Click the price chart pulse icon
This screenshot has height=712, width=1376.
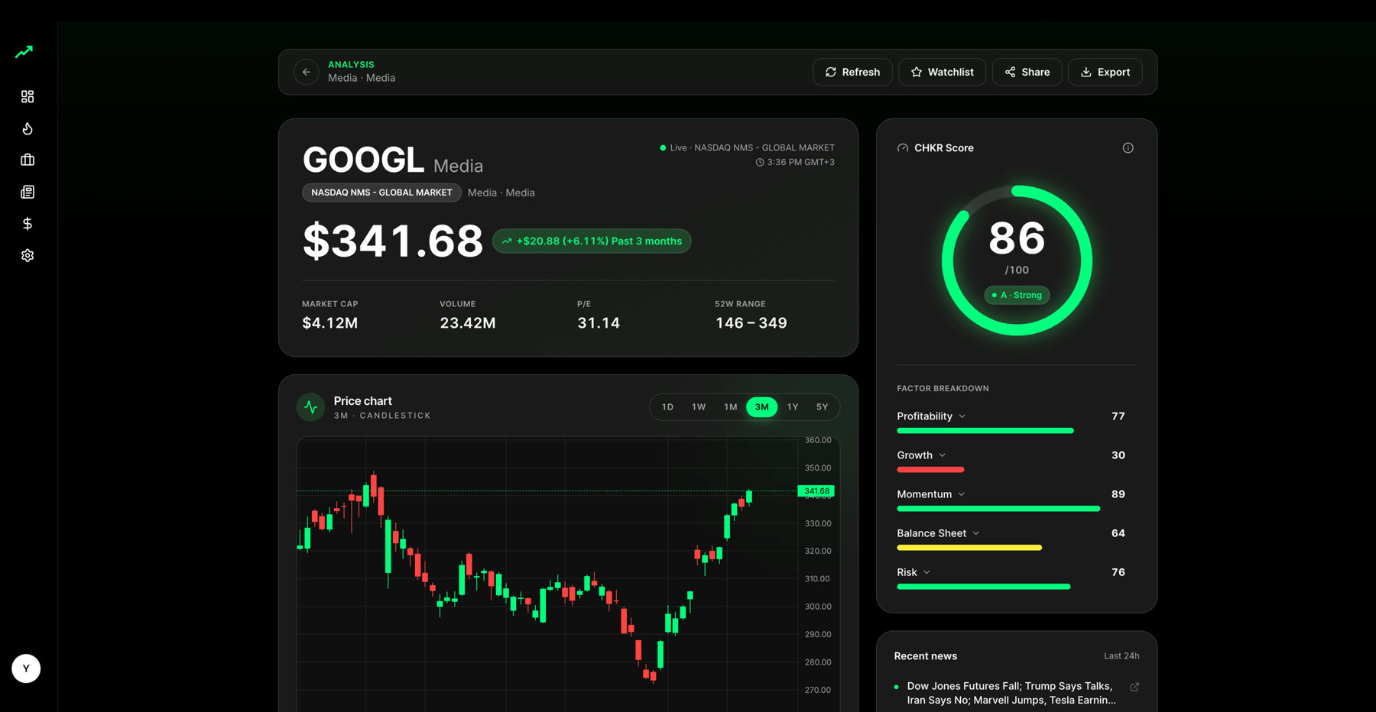311,407
